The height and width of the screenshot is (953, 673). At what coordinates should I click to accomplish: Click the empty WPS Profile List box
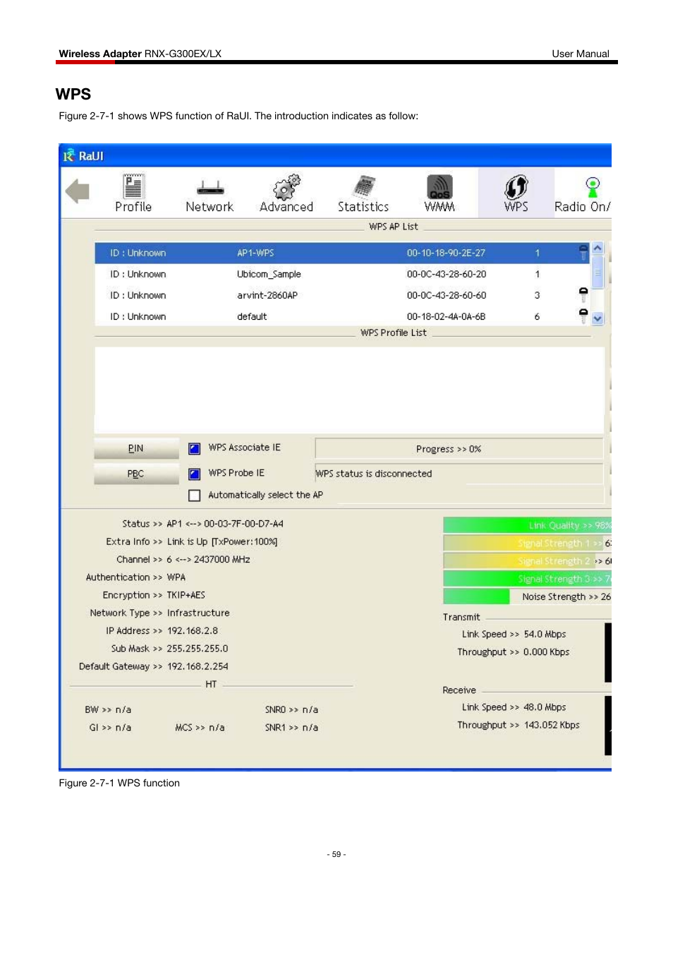tap(349, 390)
